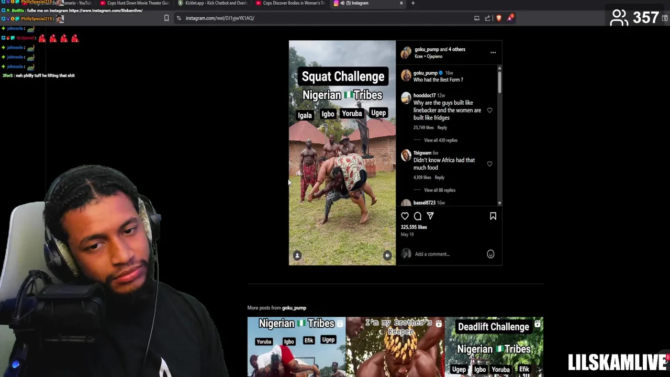Open site settings icon beside the URL
670x377 pixels.
coord(179,18)
